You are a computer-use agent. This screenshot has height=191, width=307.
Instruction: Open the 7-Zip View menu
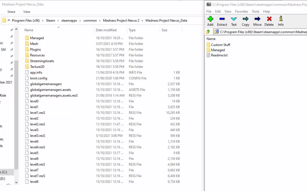[228, 11]
